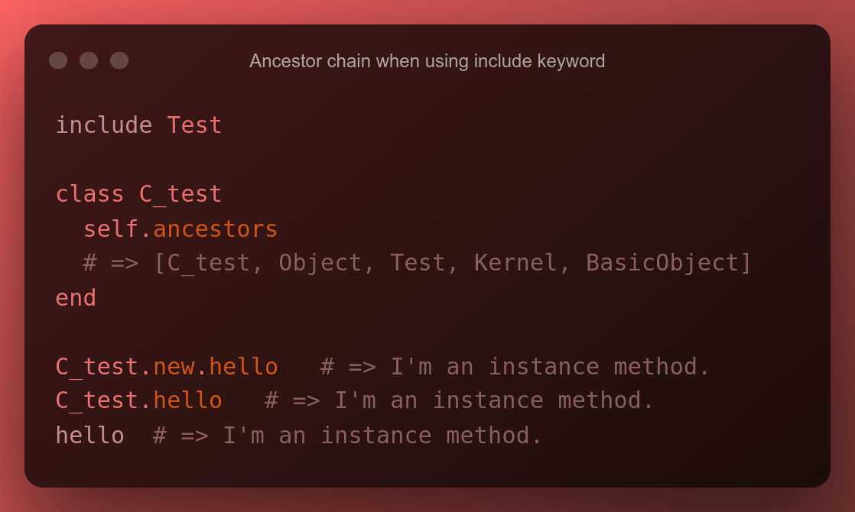Click the window title about ancestor chain
This screenshot has height=512, width=855.
tap(427, 61)
